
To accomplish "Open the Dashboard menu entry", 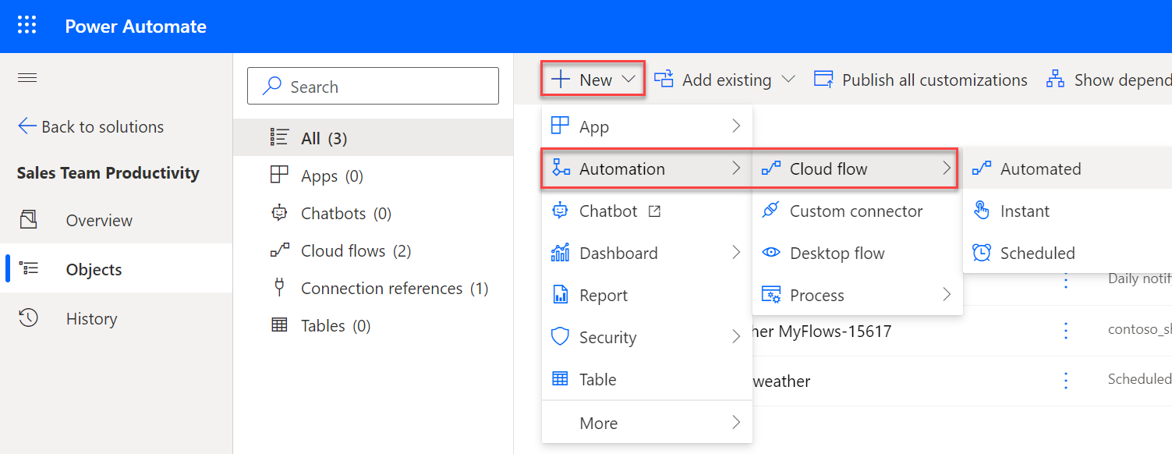I will pyautogui.click(x=618, y=252).
